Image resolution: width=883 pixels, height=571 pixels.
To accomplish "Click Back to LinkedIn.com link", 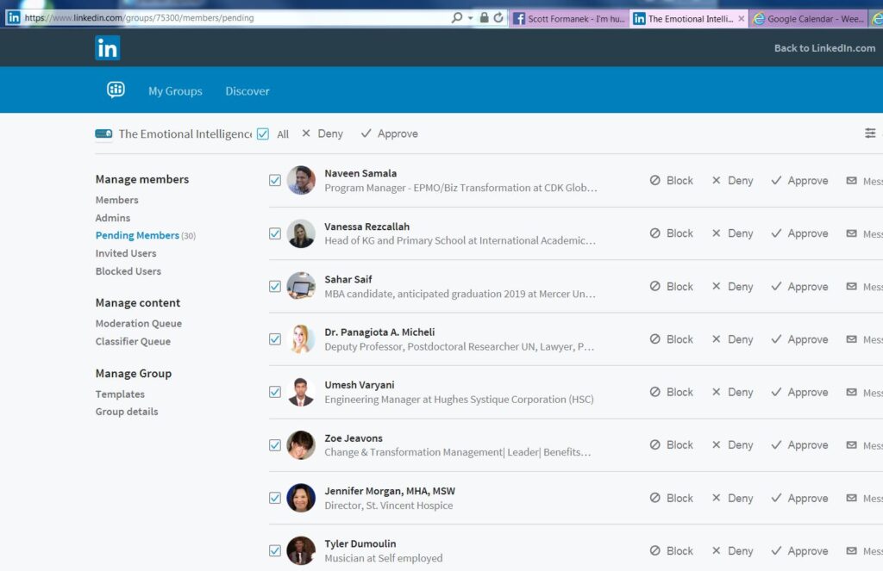I will pos(824,48).
